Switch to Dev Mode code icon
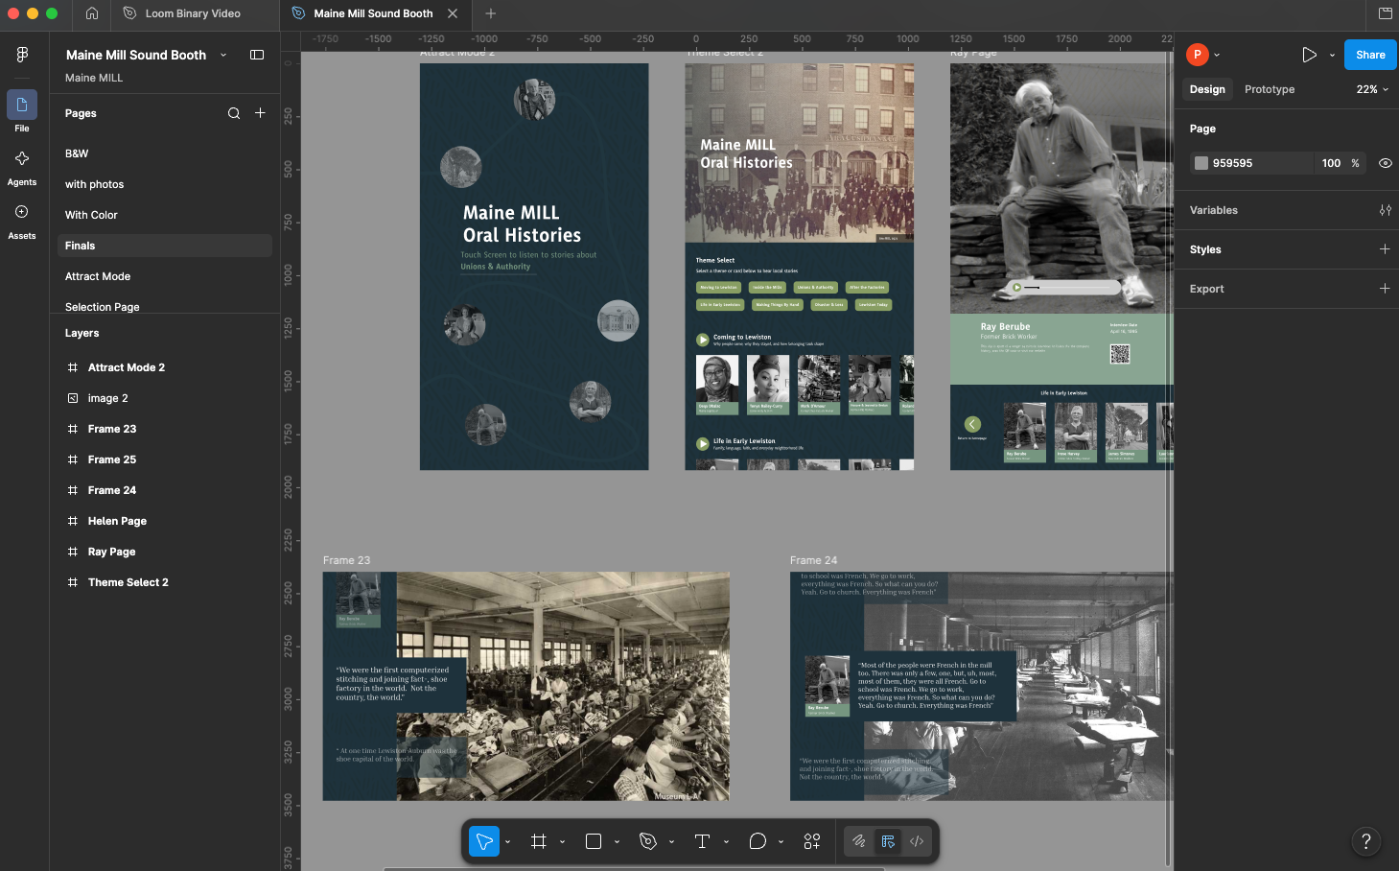Image resolution: width=1399 pixels, height=871 pixels. [x=917, y=841]
